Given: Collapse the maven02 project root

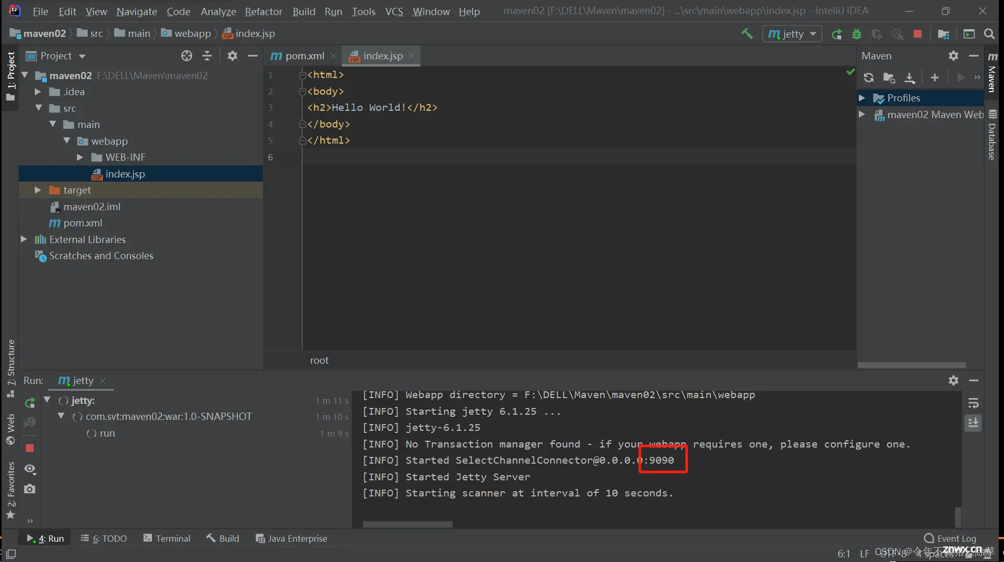Looking at the screenshot, I should pyautogui.click(x=25, y=75).
